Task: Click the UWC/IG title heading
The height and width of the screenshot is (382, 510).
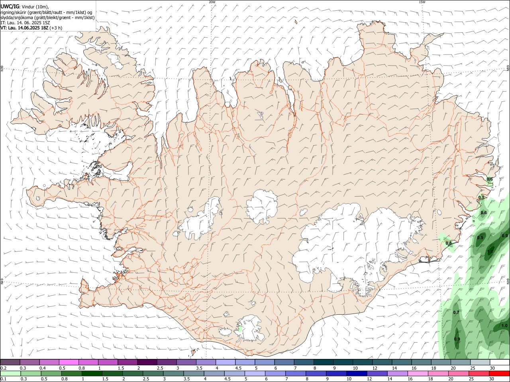Action: coord(9,6)
